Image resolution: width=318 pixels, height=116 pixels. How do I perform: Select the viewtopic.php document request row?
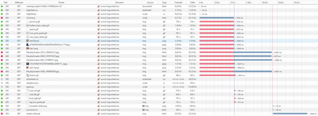[x=159, y=6]
